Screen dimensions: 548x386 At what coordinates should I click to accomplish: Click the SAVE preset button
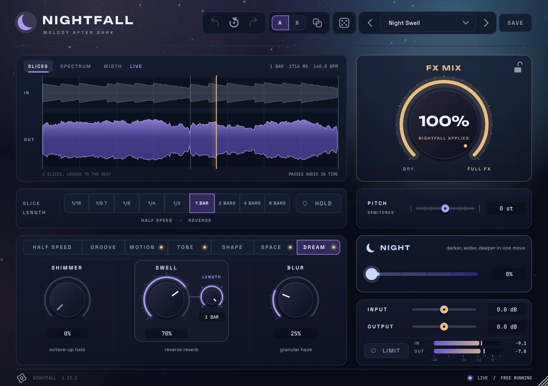click(x=515, y=23)
